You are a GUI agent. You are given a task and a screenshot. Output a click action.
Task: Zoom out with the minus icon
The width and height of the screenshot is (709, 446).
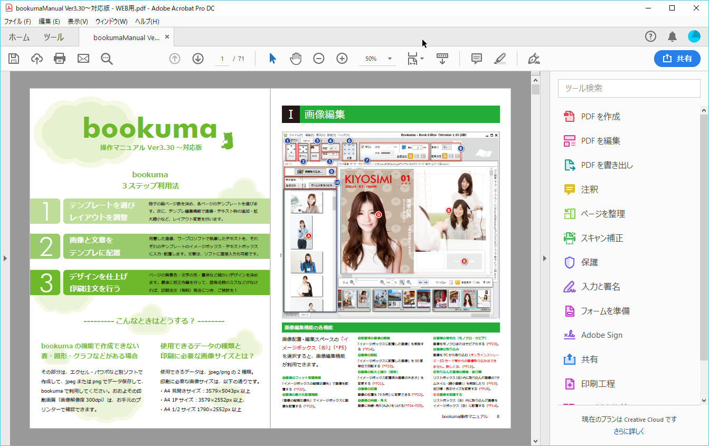(x=319, y=59)
